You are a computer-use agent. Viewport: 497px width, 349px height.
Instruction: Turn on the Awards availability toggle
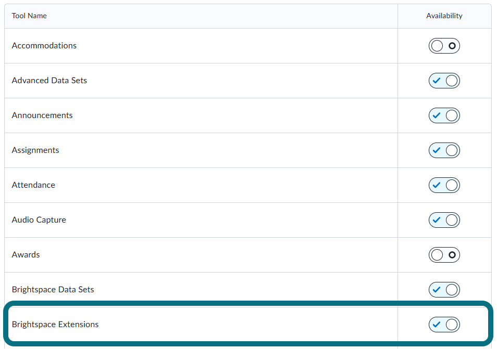444,255
